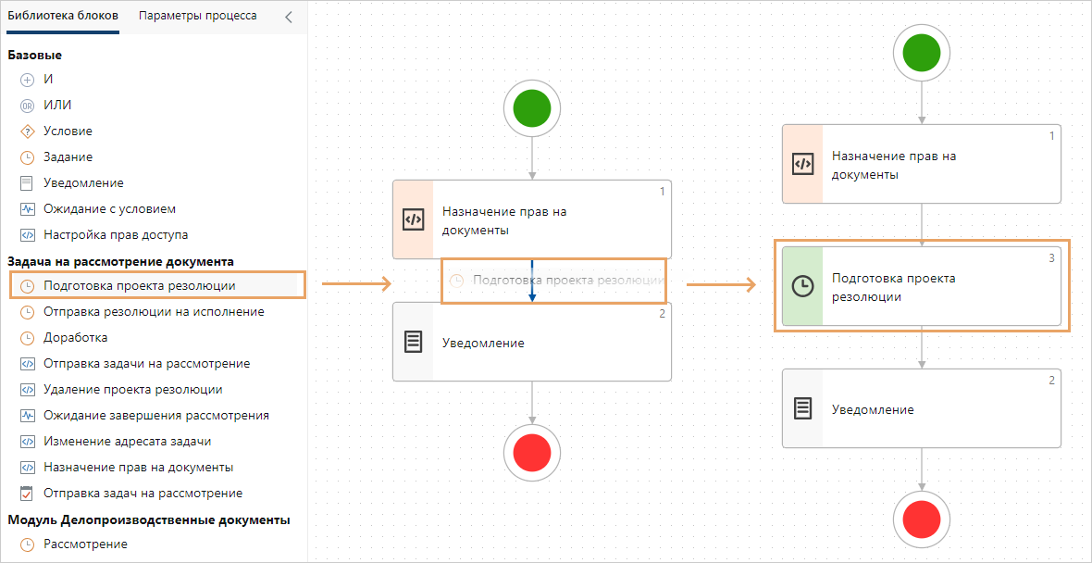The width and height of the screenshot is (1092, 563).
Task: Select Рассмотрение block under Делопроизводственные документы
Action: [x=85, y=544]
